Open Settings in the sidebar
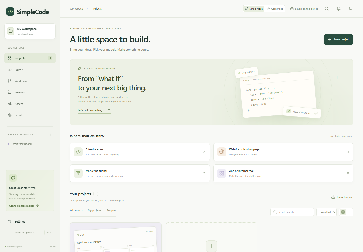363x252 pixels. click(x=30, y=222)
